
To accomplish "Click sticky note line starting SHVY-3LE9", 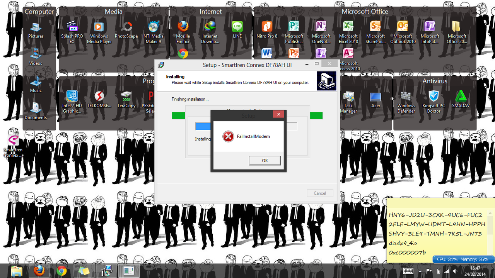I will pyautogui.click(x=435, y=234).
